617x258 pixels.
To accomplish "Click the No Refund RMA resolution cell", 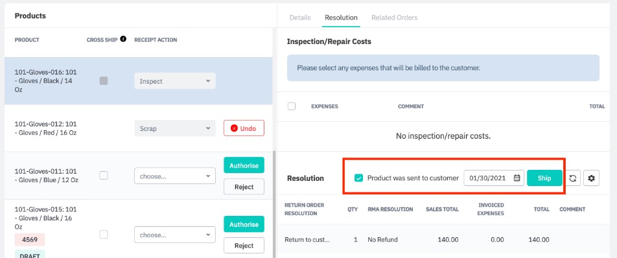I will (382, 239).
